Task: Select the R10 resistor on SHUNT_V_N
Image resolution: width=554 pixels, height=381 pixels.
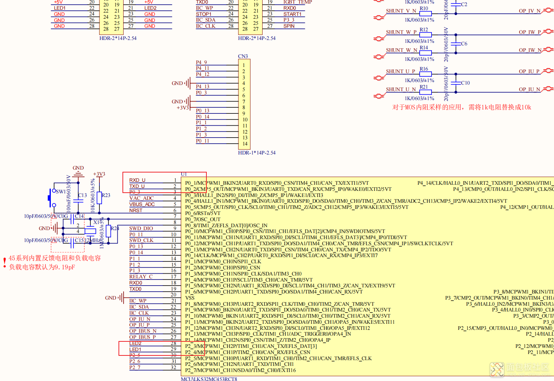Action: [425, 14]
